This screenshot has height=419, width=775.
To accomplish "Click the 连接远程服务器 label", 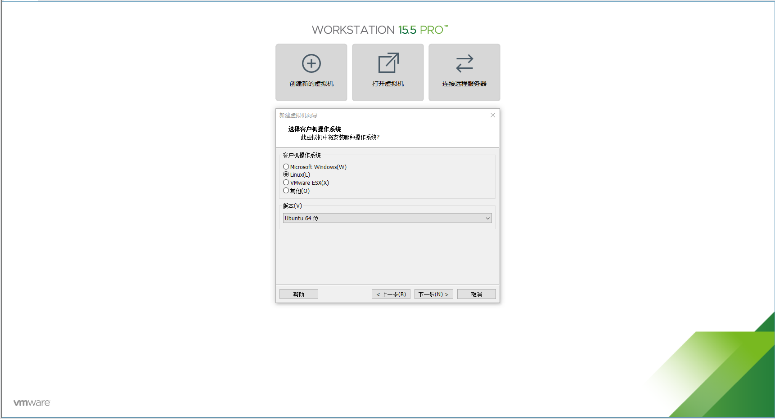I will (464, 84).
